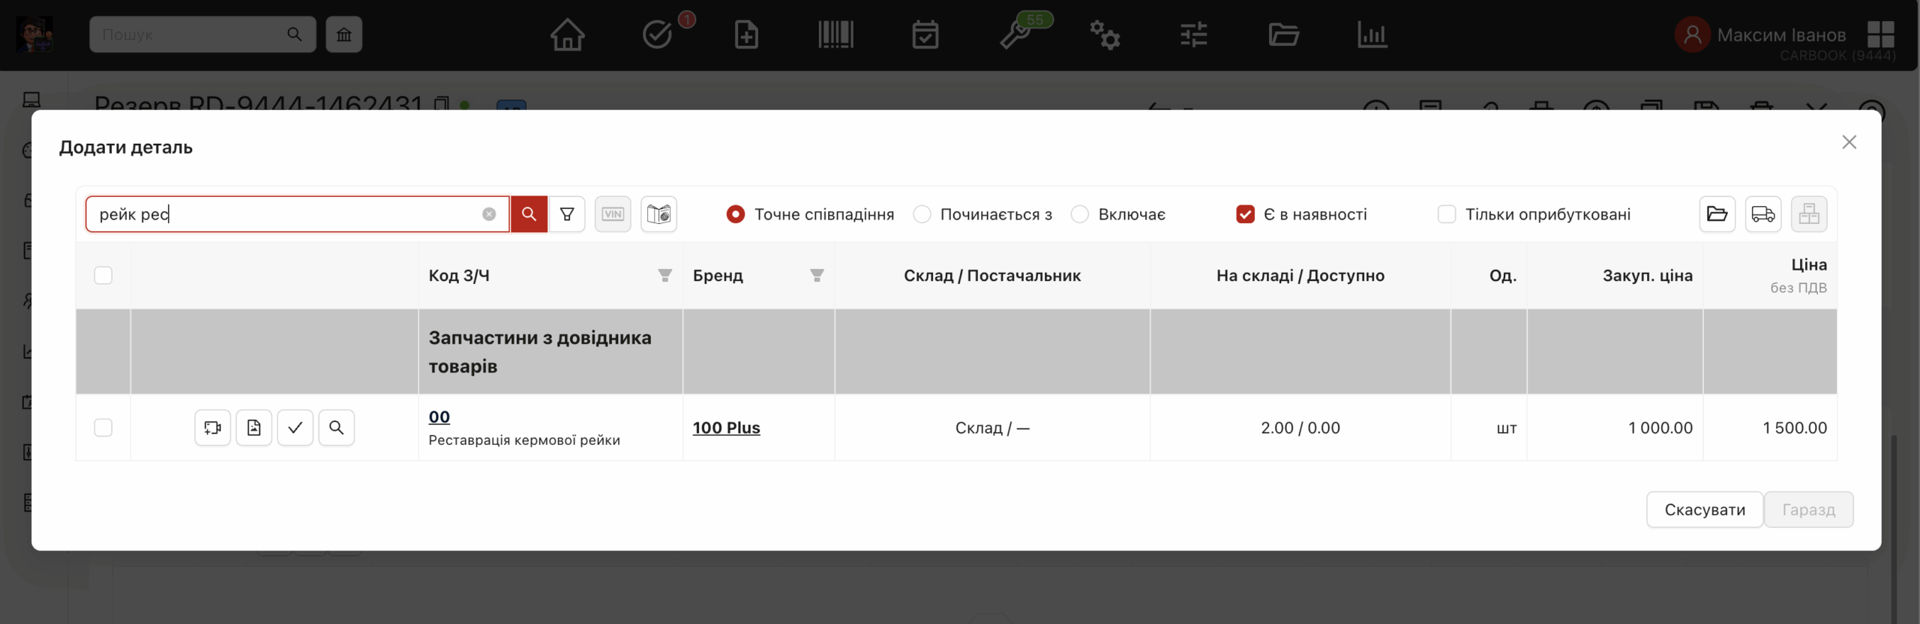This screenshot has width=1920, height=624.
Task: Clear the search field text
Action: pos(489,214)
